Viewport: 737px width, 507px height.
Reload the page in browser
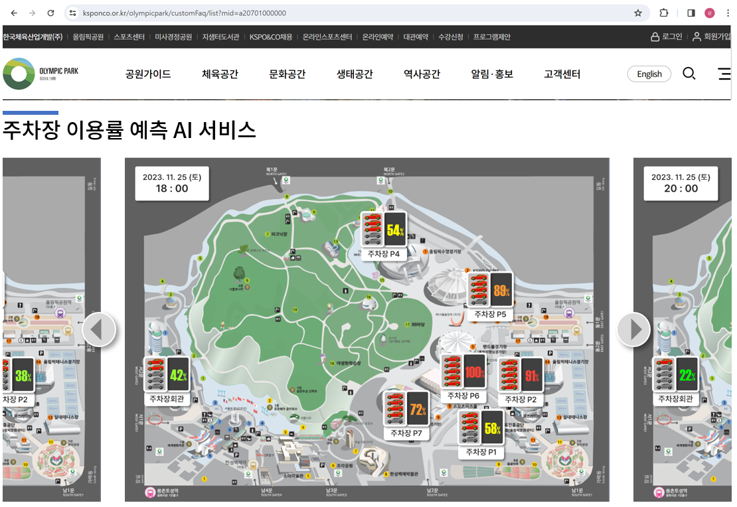pos(51,13)
